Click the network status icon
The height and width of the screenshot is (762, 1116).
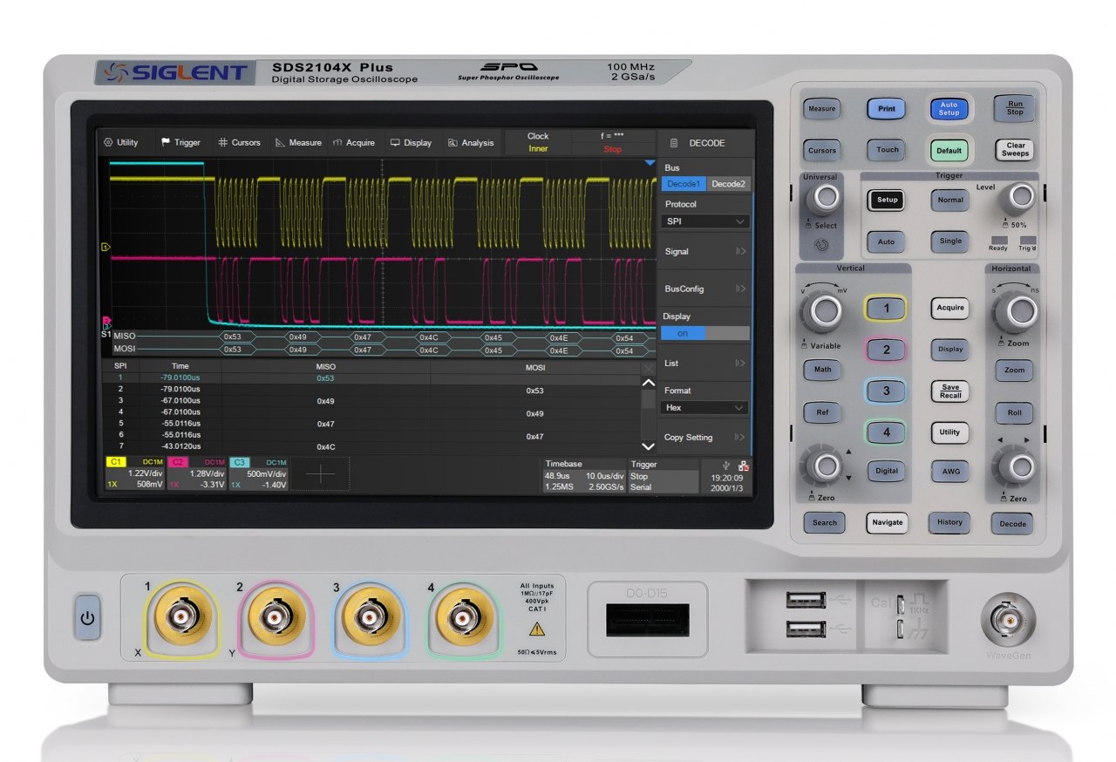[743, 466]
